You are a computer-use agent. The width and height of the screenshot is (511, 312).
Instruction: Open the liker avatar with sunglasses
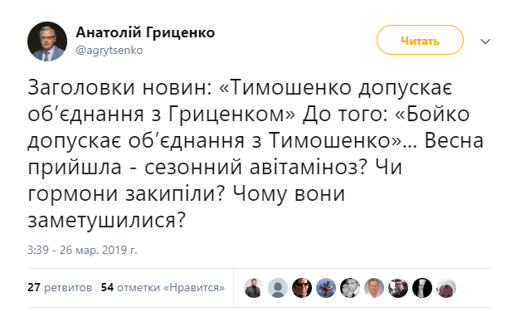pos(302,288)
